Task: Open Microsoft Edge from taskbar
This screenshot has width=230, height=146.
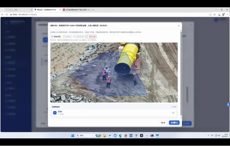Action: tap(120, 135)
